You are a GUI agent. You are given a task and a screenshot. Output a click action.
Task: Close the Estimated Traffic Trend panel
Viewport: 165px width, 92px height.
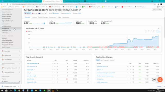click(x=159, y=28)
